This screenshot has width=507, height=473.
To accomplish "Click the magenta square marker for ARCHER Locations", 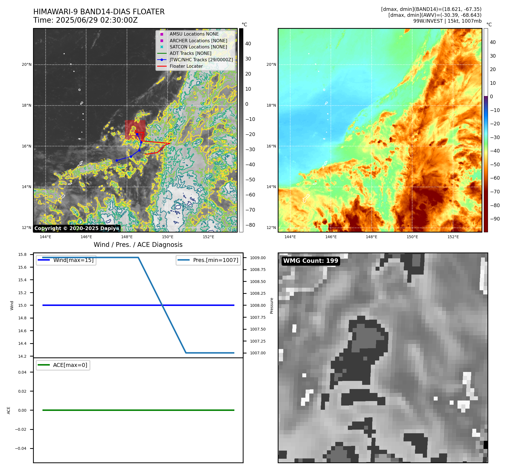I will [x=162, y=41].
